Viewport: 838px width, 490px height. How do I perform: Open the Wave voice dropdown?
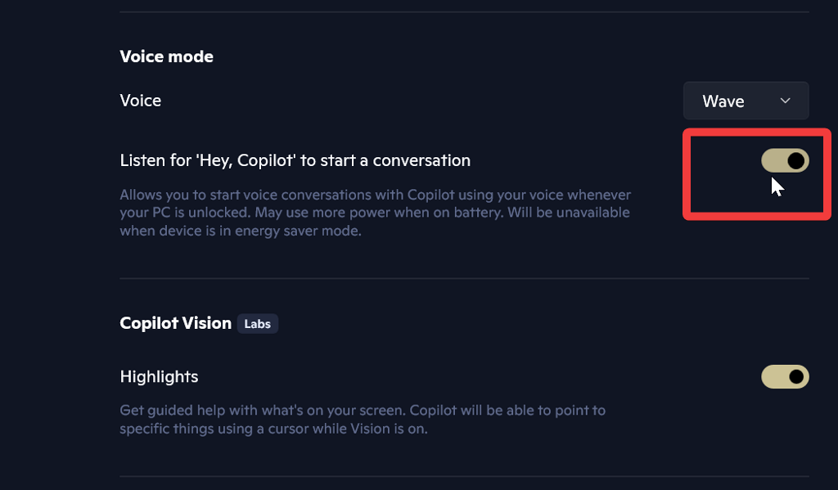(x=746, y=101)
